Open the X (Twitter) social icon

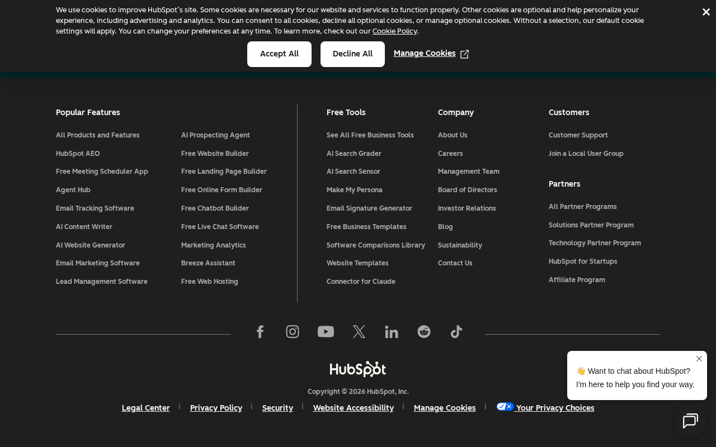tap(359, 332)
